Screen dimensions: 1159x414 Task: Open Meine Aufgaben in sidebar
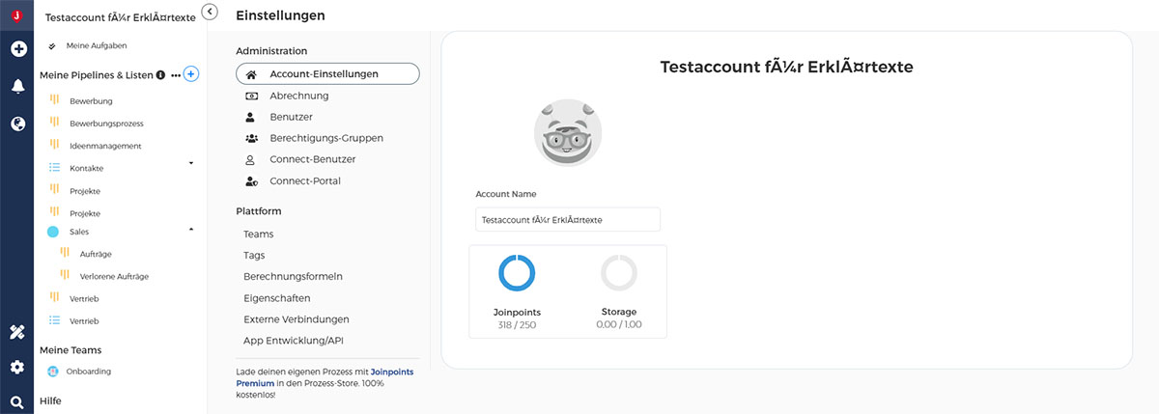coord(96,45)
